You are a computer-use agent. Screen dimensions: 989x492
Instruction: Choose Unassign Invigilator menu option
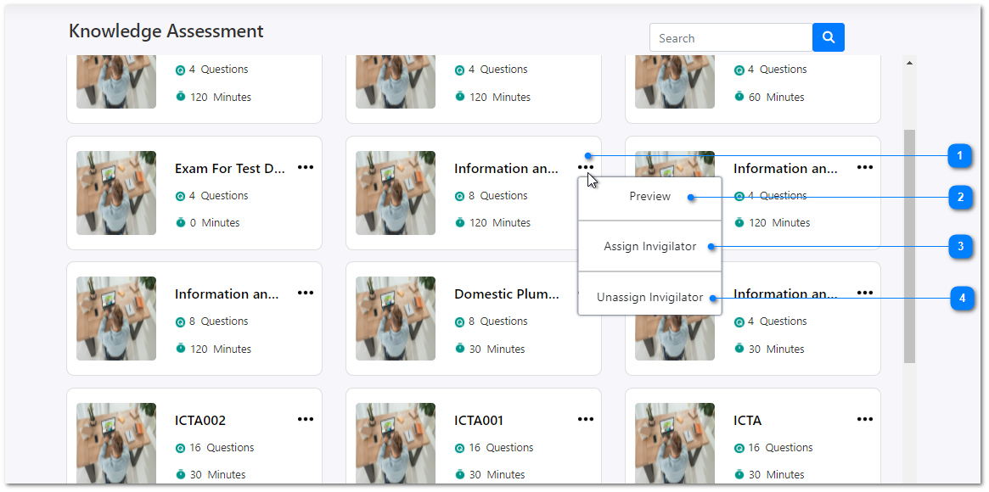[x=649, y=298]
